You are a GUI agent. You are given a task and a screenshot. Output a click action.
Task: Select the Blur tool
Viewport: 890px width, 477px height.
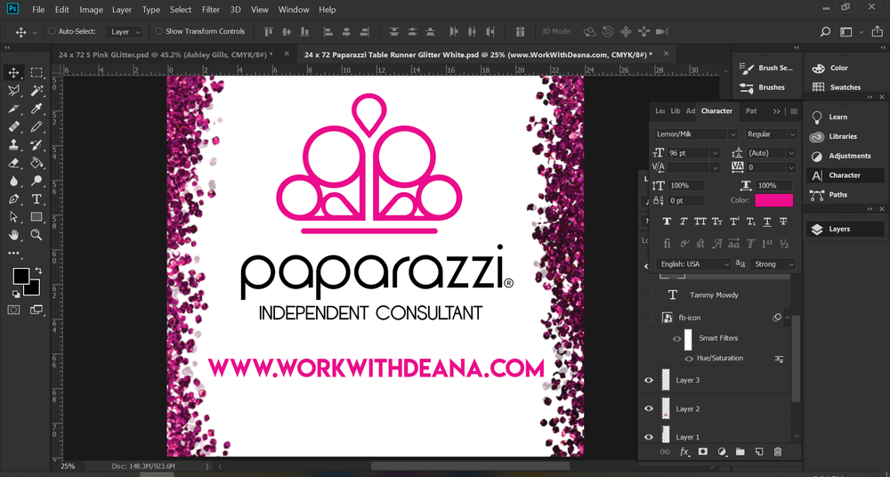(x=13, y=182)
